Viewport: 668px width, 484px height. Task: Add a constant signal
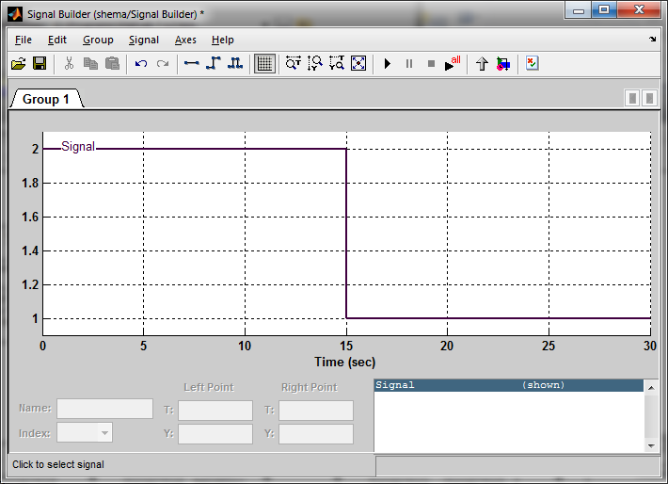point(191,63)
